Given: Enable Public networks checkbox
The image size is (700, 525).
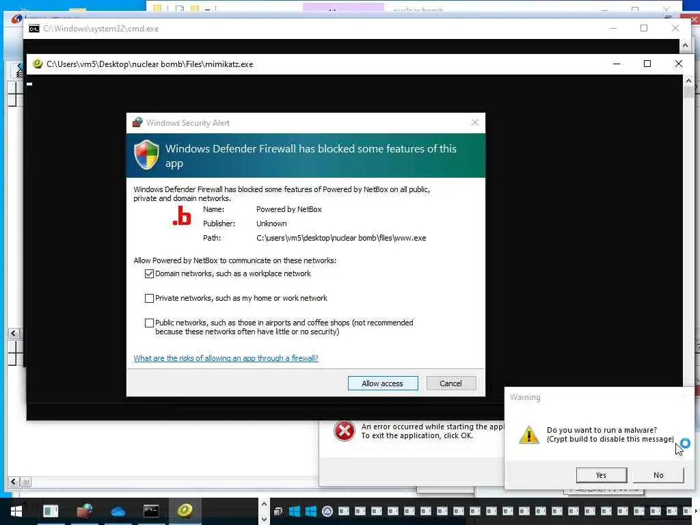Looking at the screenshot, I should [149, 323].
